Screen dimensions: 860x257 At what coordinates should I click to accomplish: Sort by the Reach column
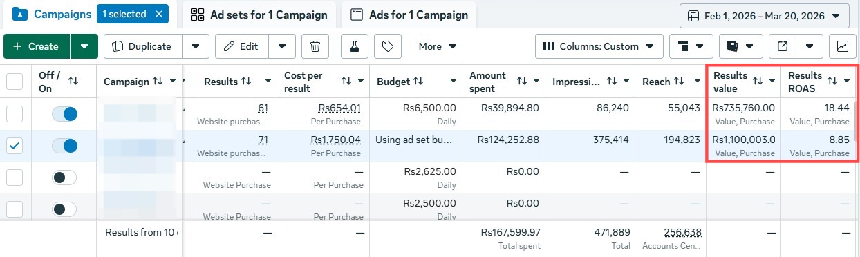point(679,82)
